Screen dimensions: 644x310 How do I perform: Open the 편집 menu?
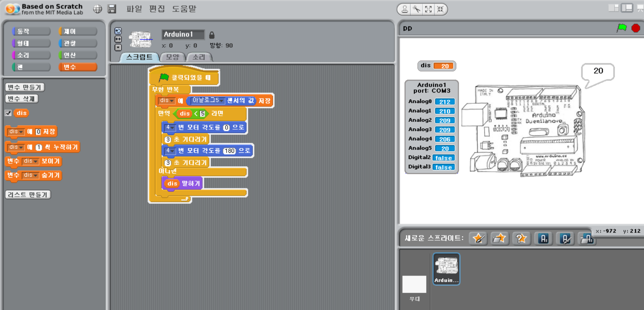click(157, 9)
